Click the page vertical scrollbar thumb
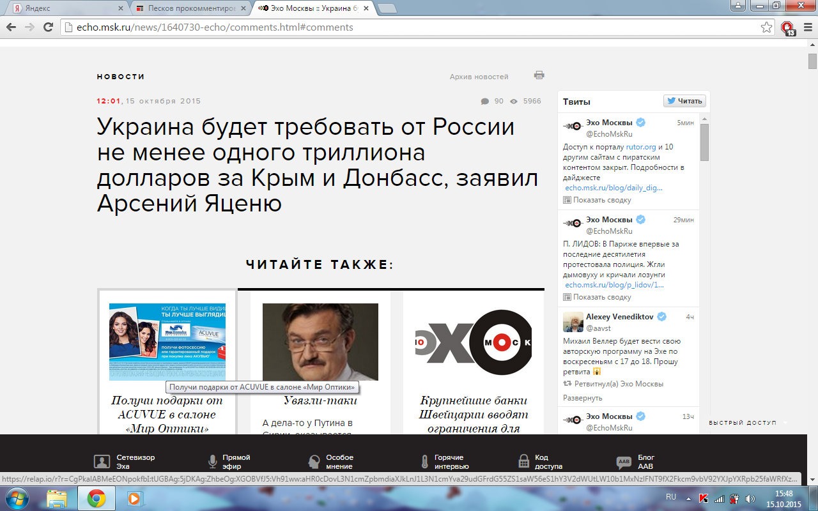This screenshot has width=818, height=511. click(x=812, y=61)
